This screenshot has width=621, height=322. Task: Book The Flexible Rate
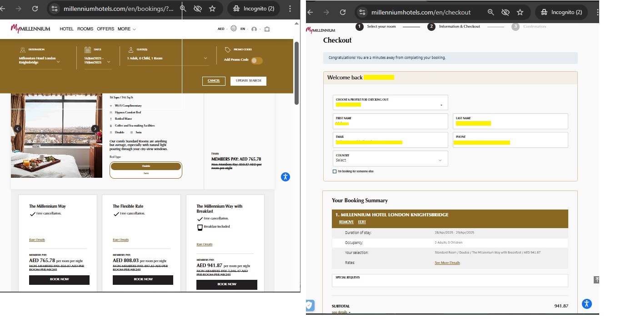pos(143,279)
